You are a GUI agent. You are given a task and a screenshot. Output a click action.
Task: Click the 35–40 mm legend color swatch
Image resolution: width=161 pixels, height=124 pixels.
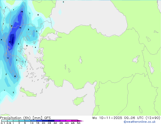63,121
